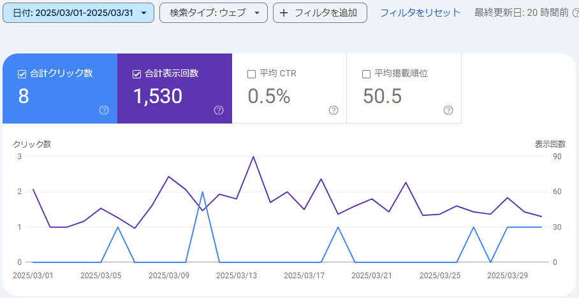Click the clicks peak of 2 on the blue line
Screen dimensions: 579x298
(202, 192)
